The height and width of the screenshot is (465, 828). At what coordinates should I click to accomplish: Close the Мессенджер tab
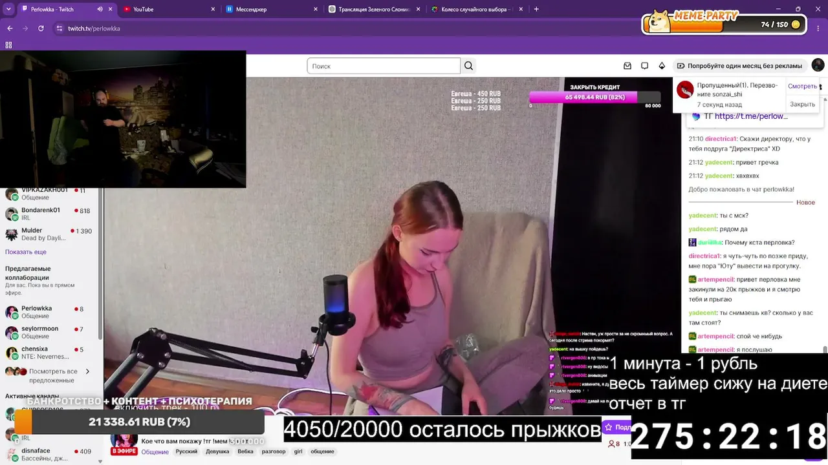[316, 9]
